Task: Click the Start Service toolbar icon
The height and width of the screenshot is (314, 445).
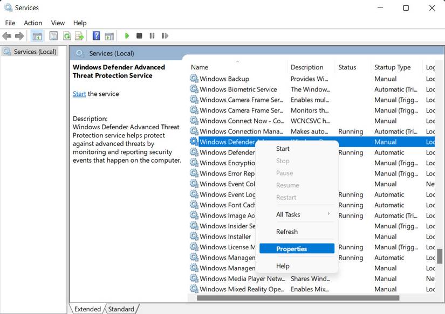Action: tap(127, 36)
